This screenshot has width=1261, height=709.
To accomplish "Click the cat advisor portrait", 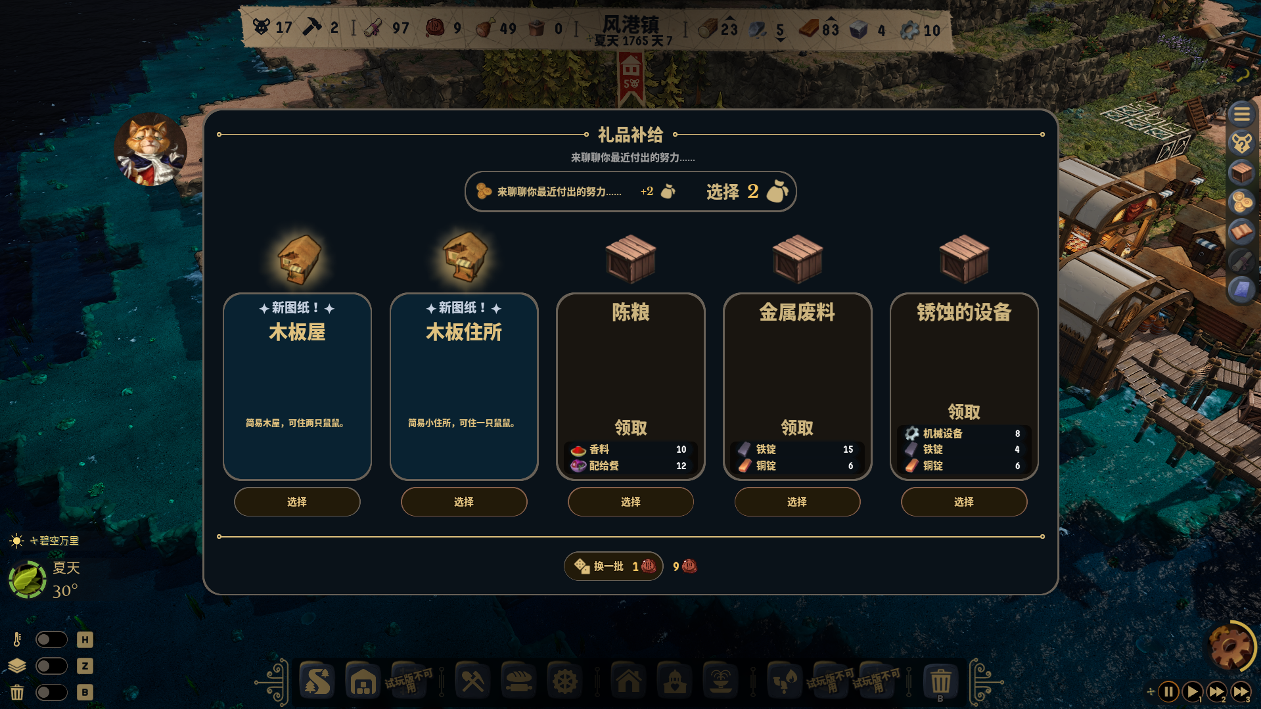I will pos(150,149).
